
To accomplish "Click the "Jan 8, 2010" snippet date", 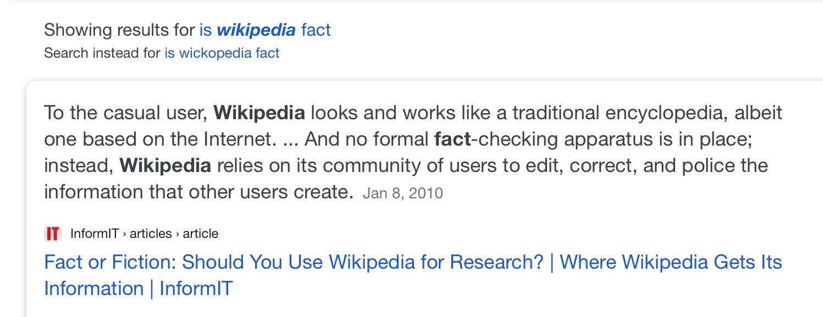I will tap(402, 193).
